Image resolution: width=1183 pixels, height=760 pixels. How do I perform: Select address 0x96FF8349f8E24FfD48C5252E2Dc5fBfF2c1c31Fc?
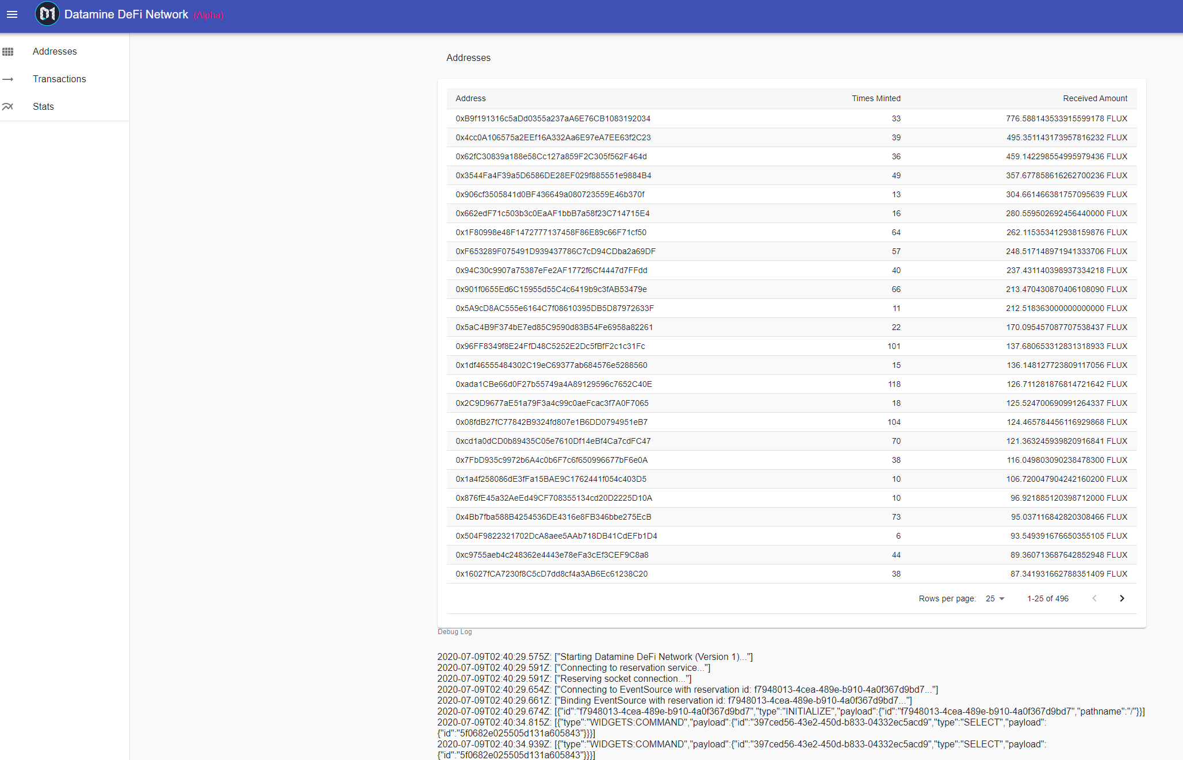pos(550,346)
